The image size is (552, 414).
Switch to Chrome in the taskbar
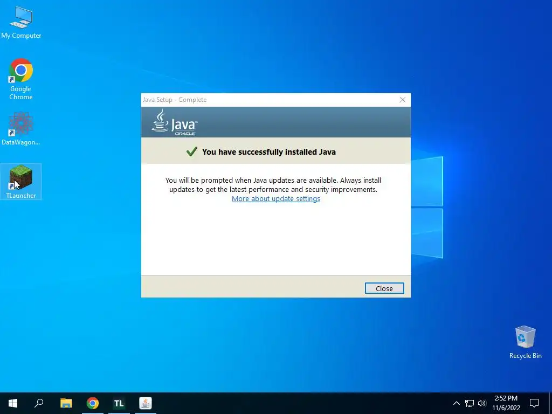tap(93, 403)
